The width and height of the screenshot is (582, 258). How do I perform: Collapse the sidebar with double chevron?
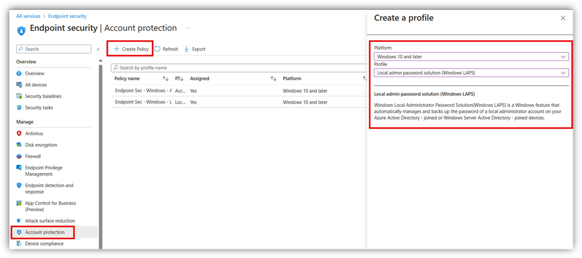point(98,49)
